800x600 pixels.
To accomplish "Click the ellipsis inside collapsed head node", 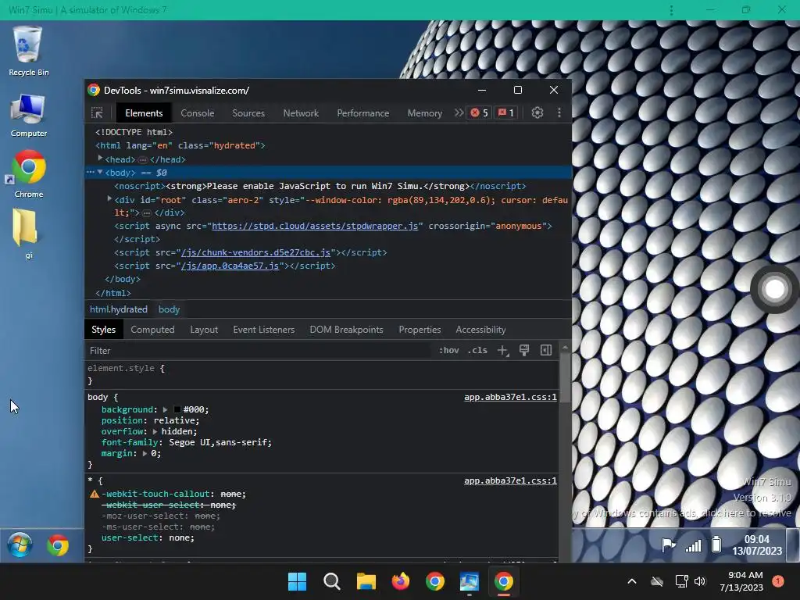I will point(143,159).
